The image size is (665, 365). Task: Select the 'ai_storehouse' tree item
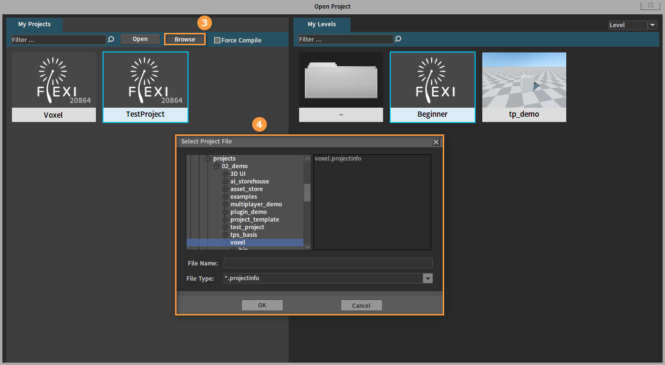[249, 182]
